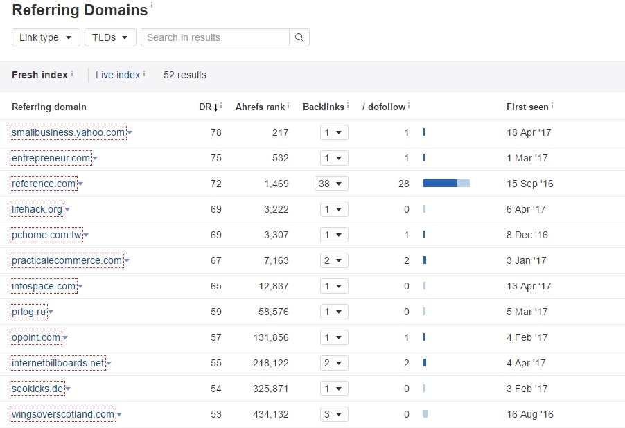Focus the Search in results field

click(215, 37)
